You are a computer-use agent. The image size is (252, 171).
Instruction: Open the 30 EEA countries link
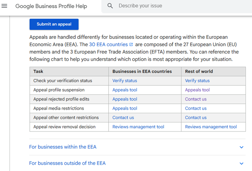point(108,45)
